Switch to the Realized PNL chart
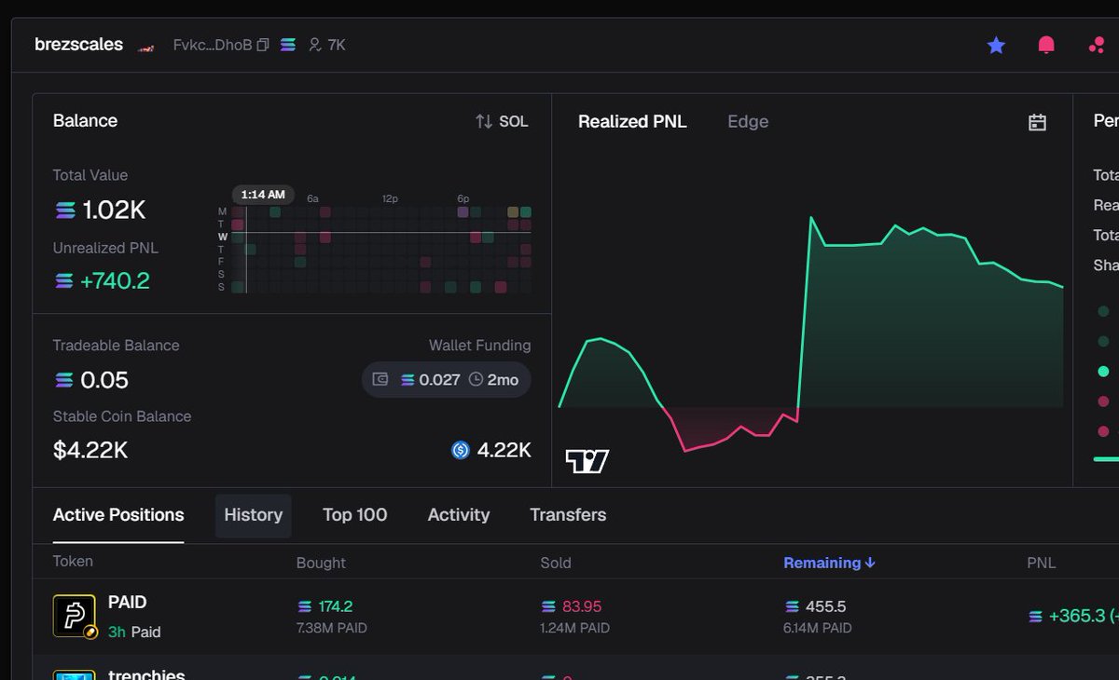 coord(632,121)
